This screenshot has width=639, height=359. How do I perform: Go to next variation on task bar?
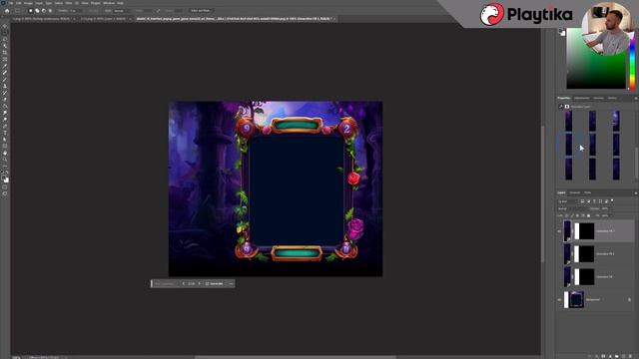(x=200, y=283)
